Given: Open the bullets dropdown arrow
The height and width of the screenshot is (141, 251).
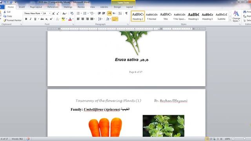Looking at the screenshot, I should coord(81,13).
